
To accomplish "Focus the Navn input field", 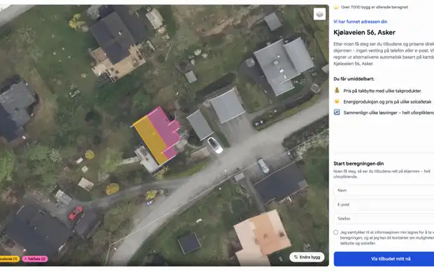I will point(384,191).
